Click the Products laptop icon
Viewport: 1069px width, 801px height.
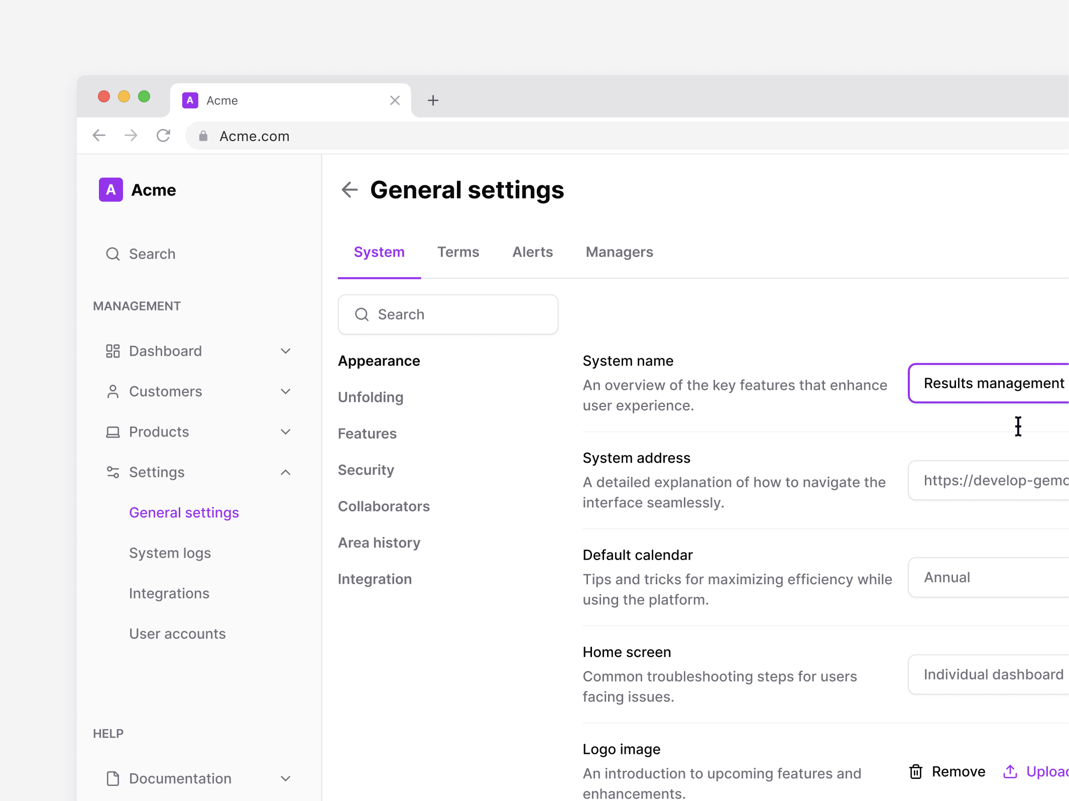tap(113, 432)
